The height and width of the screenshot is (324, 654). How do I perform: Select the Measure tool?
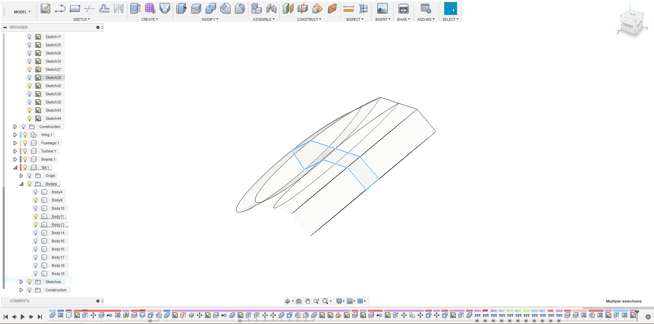tap(348, 9)
